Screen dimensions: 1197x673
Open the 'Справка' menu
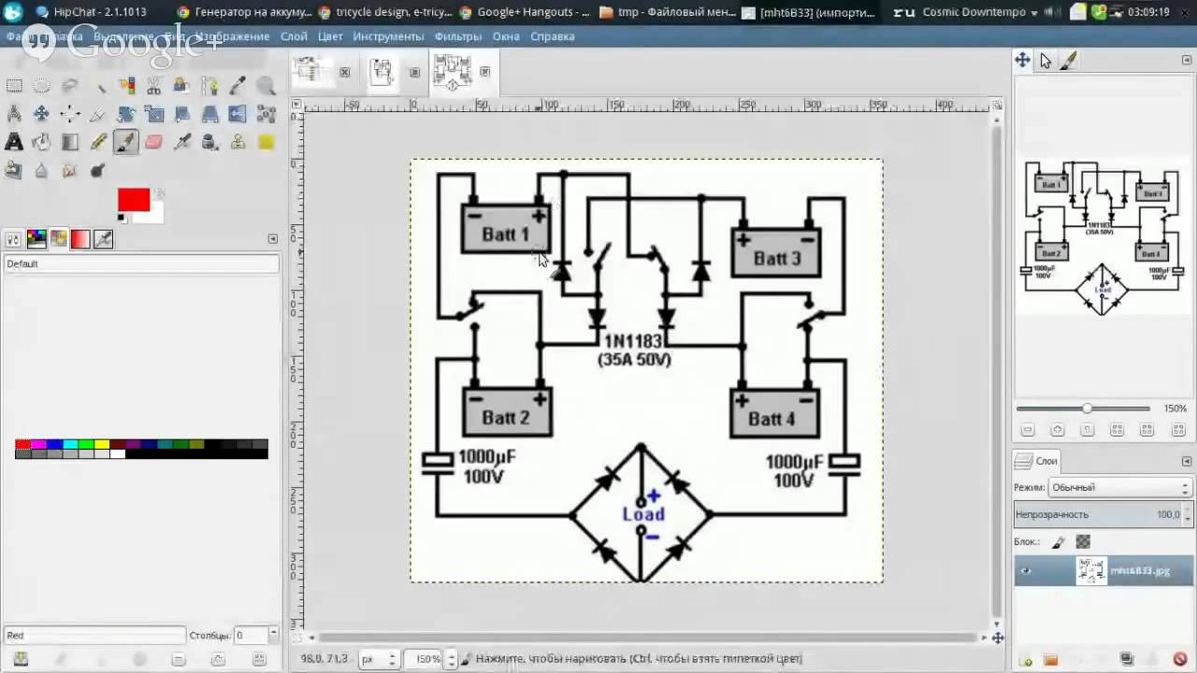[x=552, y=36]
